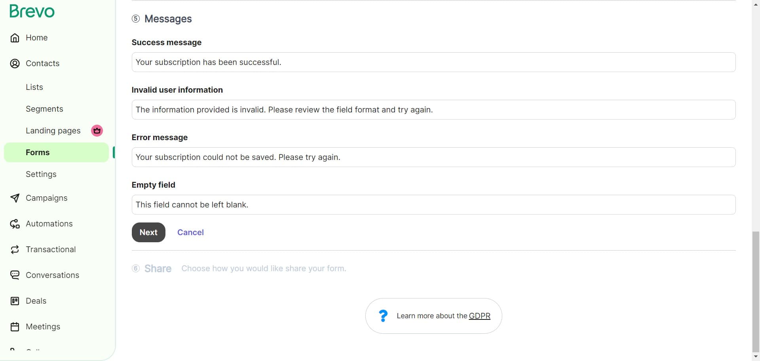Select the Automations icon
760x361 pixels.
point(15,224)
